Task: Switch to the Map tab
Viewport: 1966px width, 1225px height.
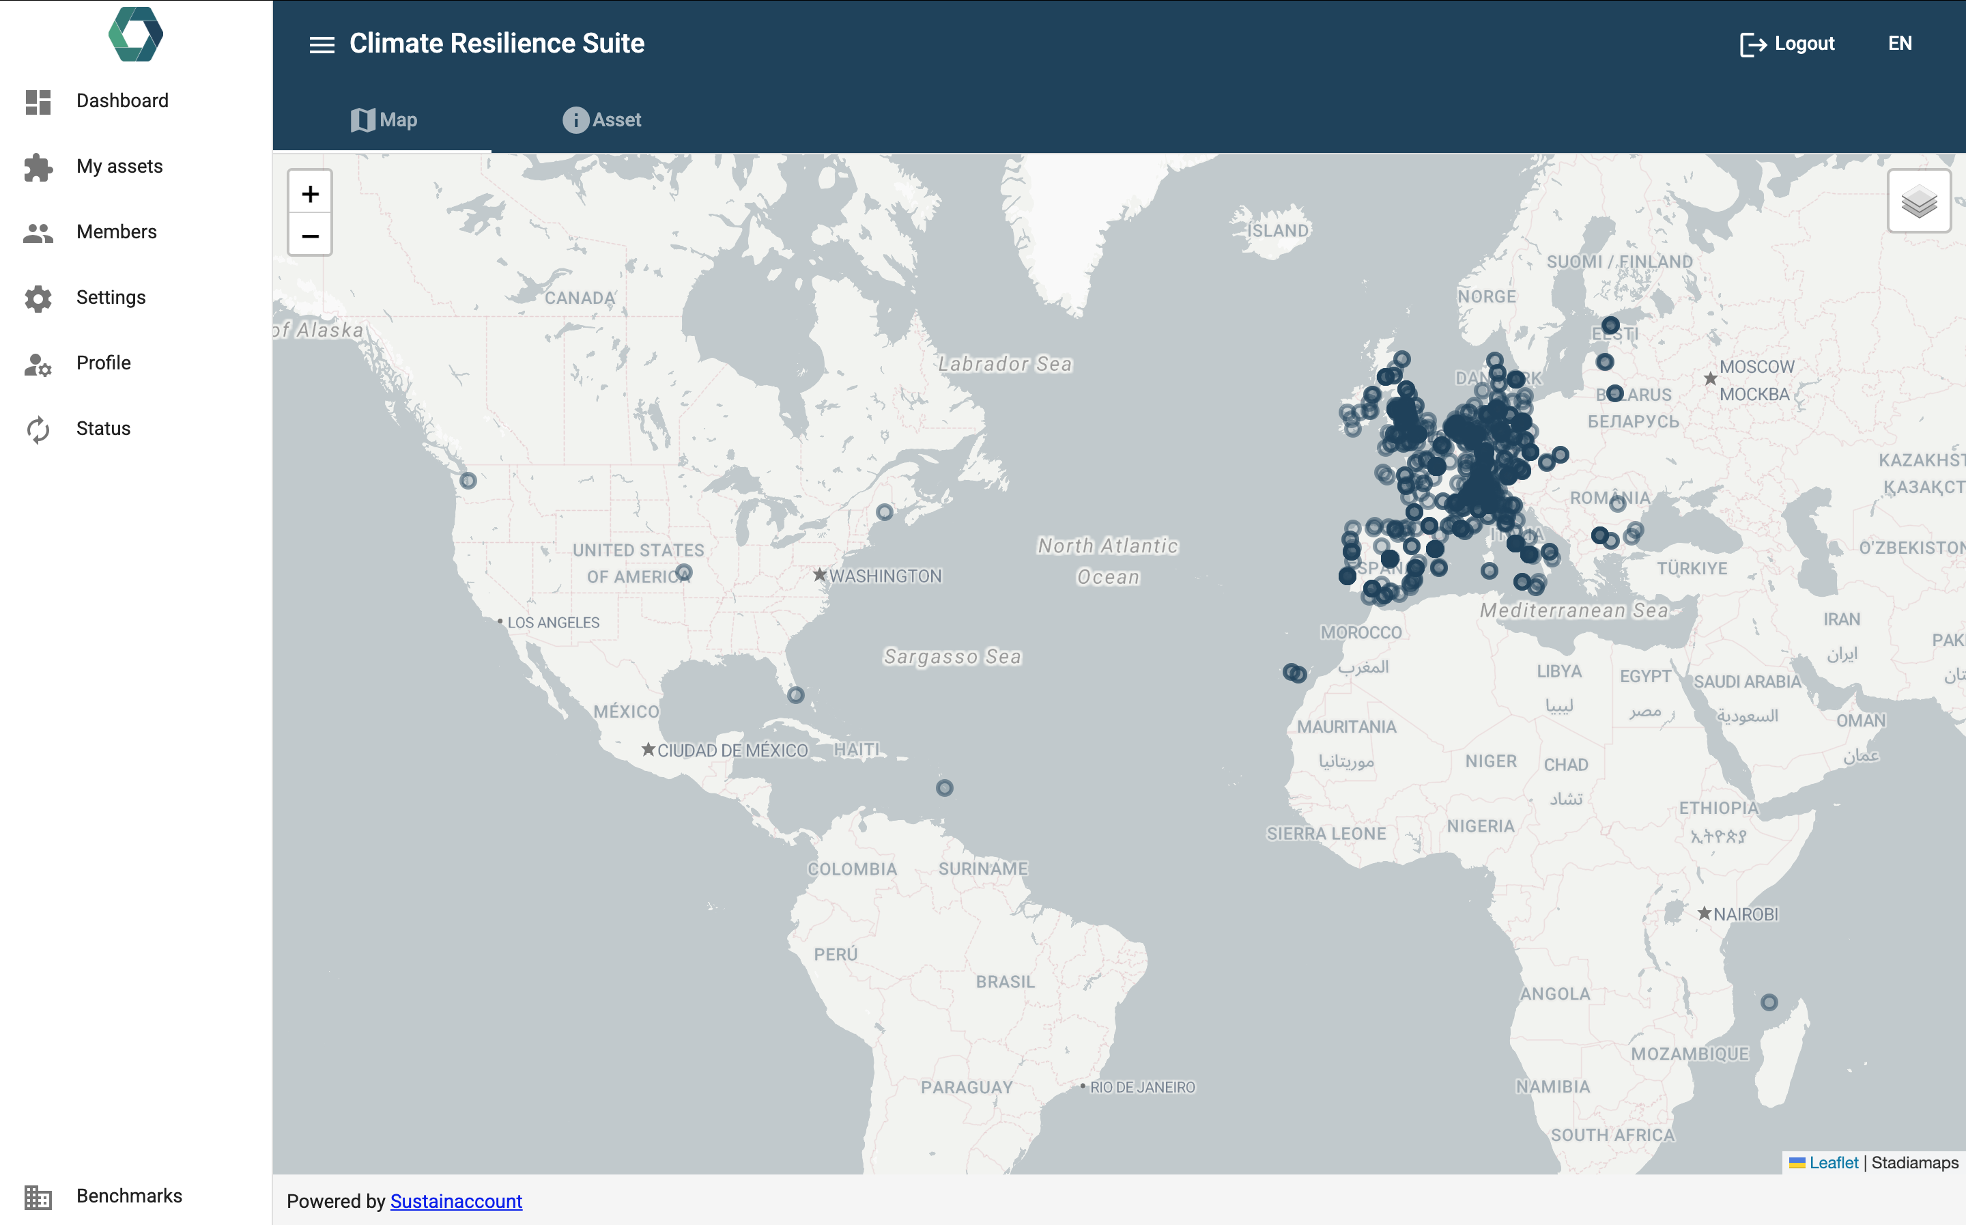Action: click(x=384, y=120)
